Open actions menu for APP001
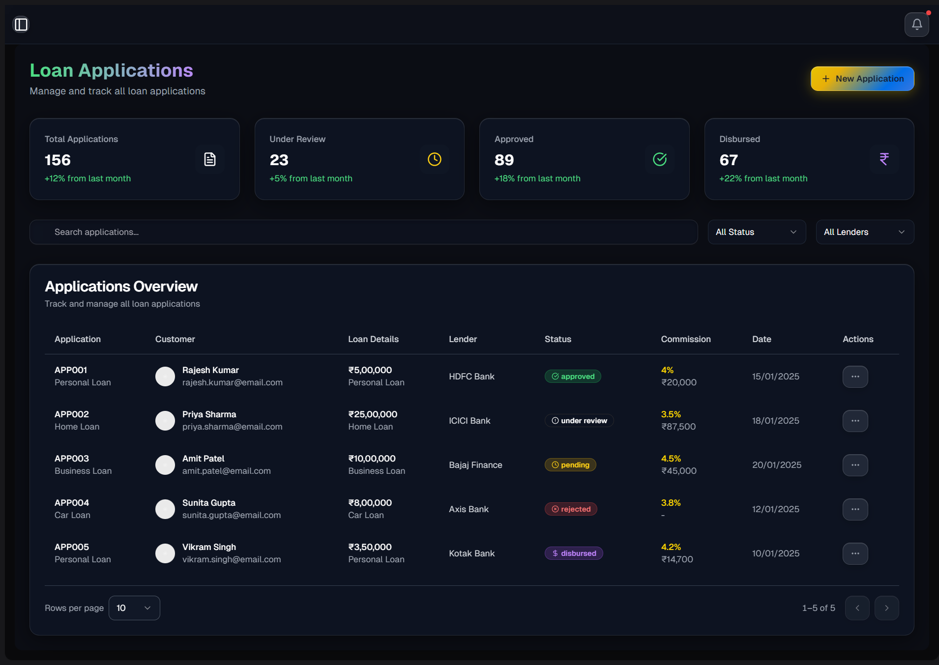Image resolution: width=939 pixels, height=665 pixels. (x=855, y=376)
